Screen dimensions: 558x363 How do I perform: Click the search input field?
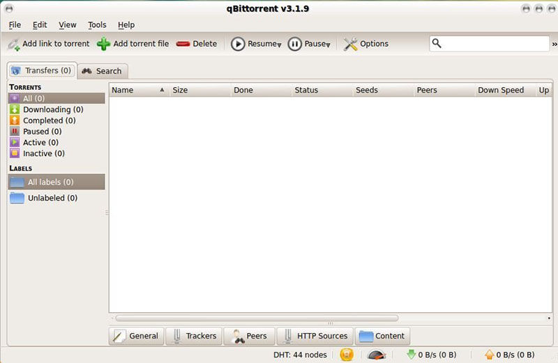(490, 44)
